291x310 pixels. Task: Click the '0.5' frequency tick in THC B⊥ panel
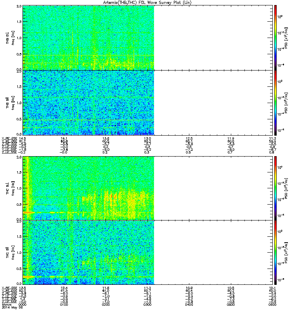19,205
